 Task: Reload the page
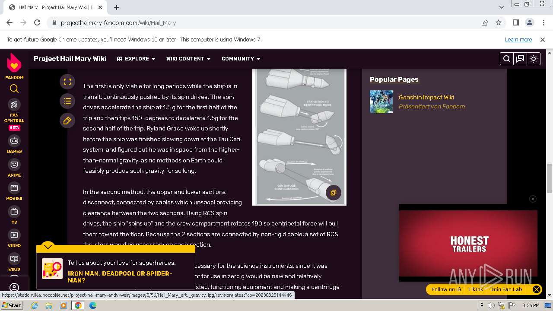[x=37, y=22]
